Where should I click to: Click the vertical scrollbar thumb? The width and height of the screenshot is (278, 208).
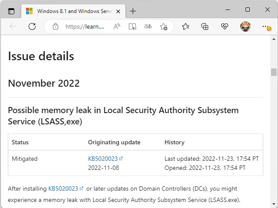tap(274, 72)
